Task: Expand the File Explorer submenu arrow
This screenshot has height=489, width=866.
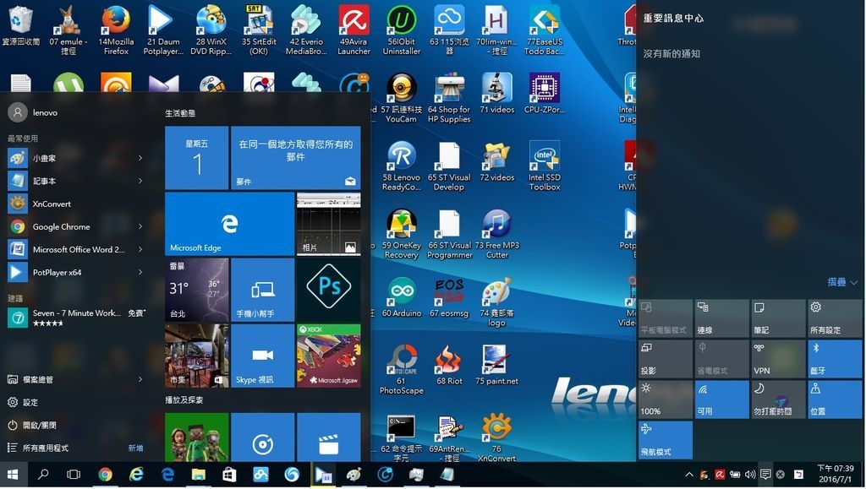Action: coord(140,379)
